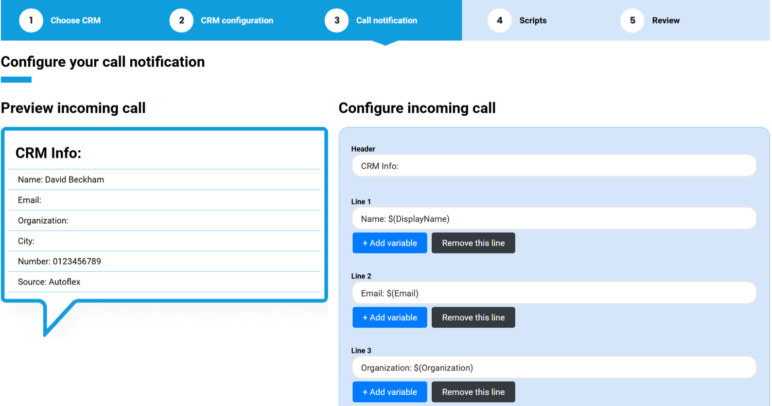Click the "Configure your call notification" heading
772x406 pixels.
(103, 62)
